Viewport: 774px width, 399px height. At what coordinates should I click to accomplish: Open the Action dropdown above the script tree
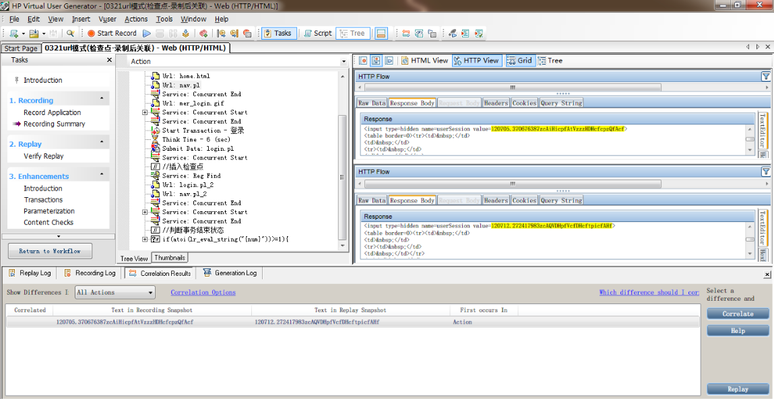(x=344, y=62)
